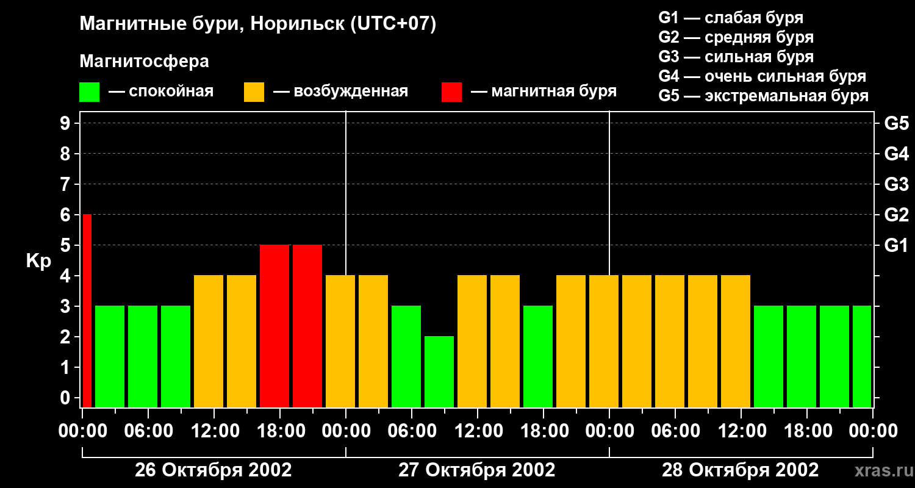The height and width of the screenshot is (488, 915).
Task: Click the G2 — средняя буря line
Action: pyautogui.click(x=736, y=37)
